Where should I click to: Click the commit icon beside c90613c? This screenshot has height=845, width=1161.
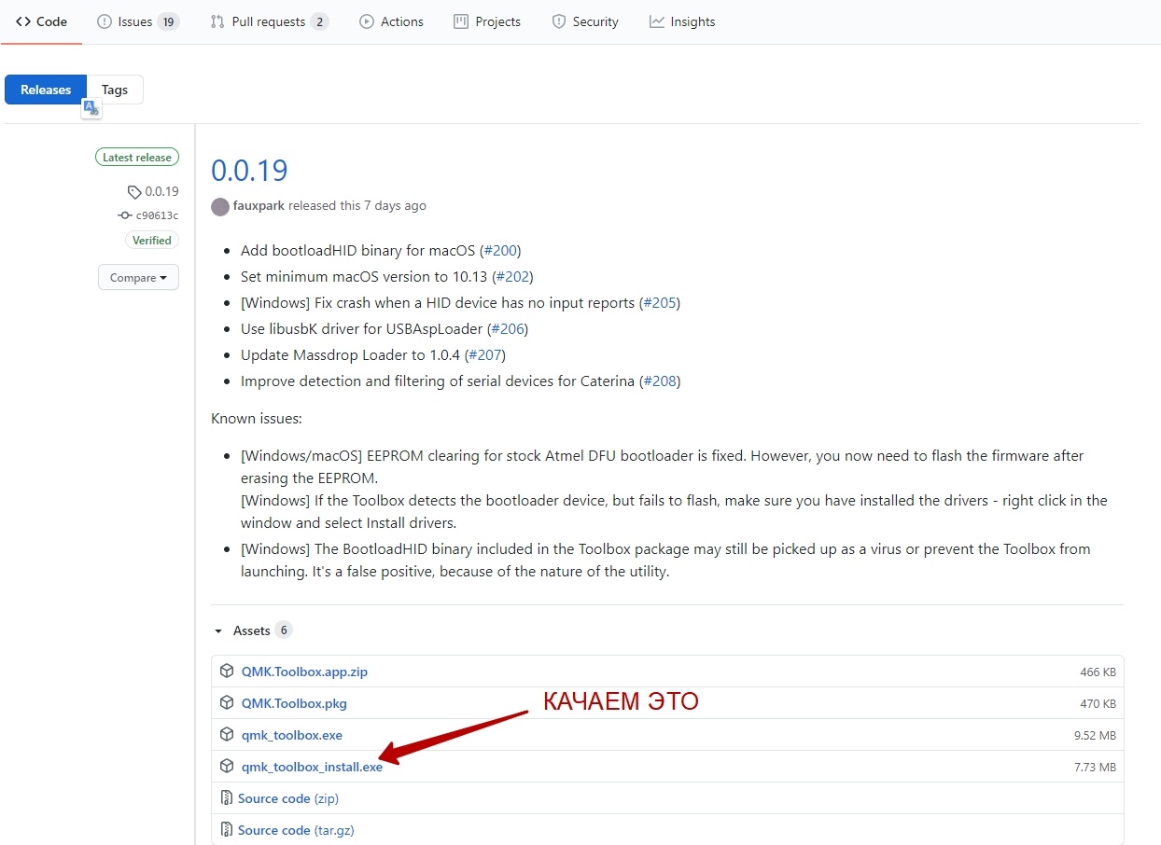[x=125, y=215]
